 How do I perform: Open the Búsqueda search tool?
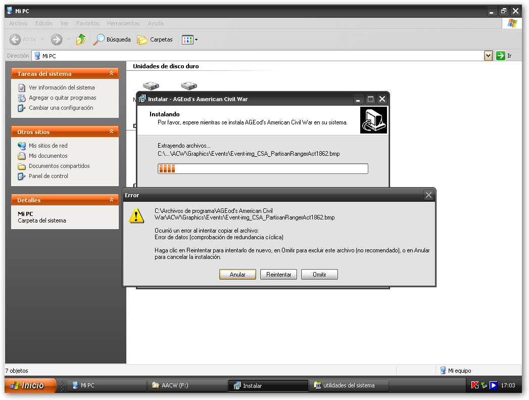coord(112,39)
